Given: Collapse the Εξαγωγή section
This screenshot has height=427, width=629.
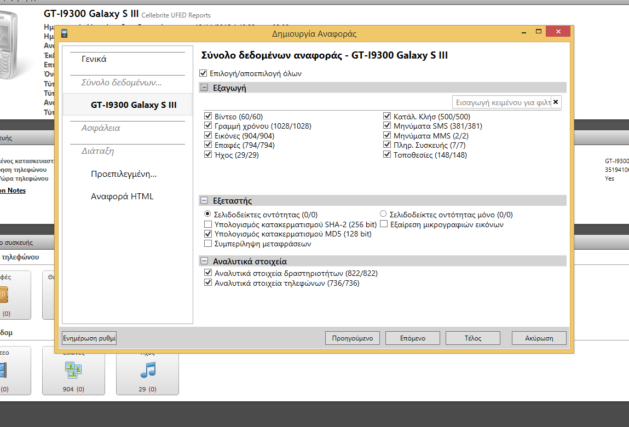Looking at the screenshot, I should [204, 88].
